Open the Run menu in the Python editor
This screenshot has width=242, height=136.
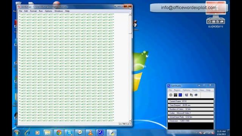(40, 11)
